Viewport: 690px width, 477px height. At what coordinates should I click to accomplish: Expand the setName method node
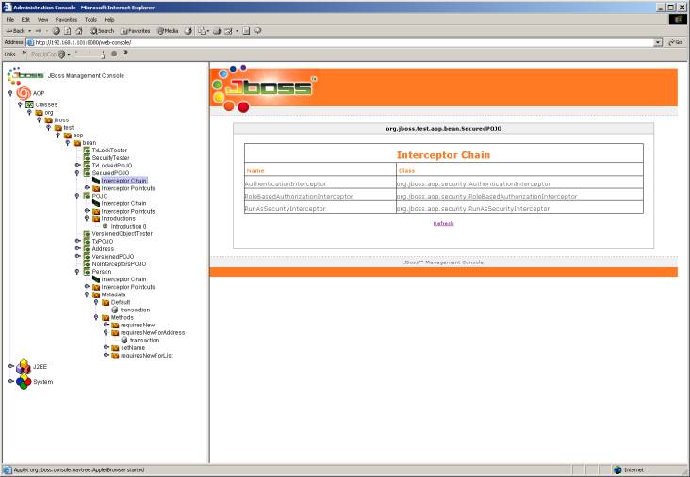[107, 347]
